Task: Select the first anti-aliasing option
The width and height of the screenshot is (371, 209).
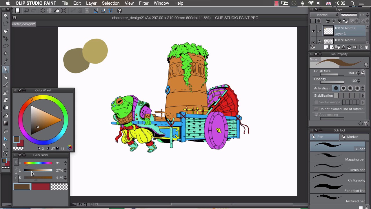Action: [336, 88]
